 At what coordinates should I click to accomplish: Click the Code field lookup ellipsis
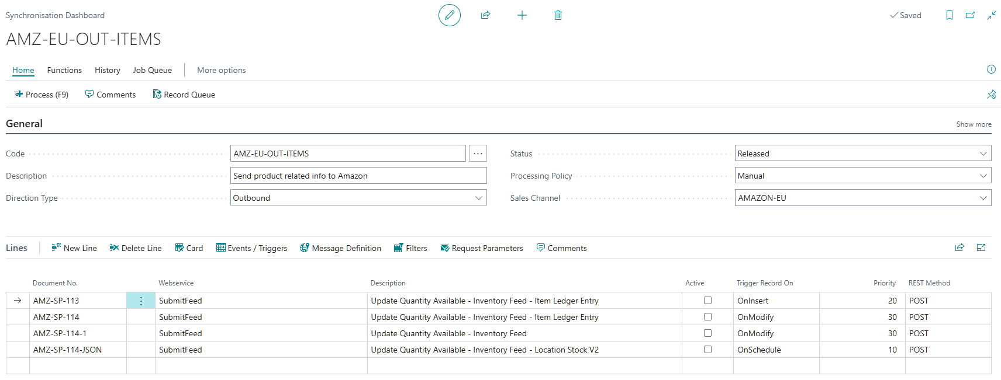(x=478, y=154)
